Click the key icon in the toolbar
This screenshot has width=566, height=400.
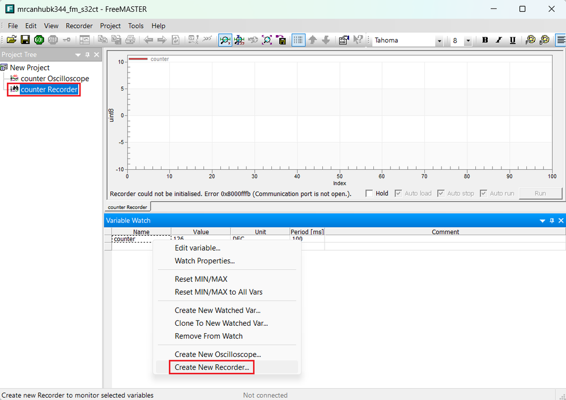67,40
